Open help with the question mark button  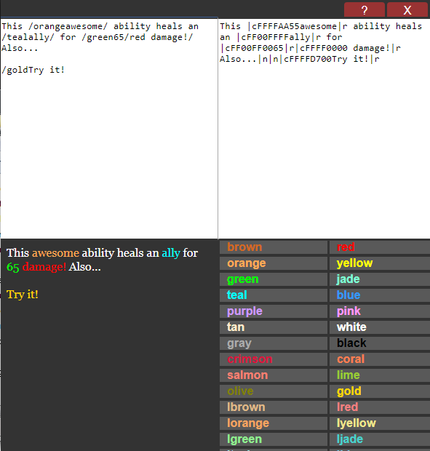pos(364,9)
